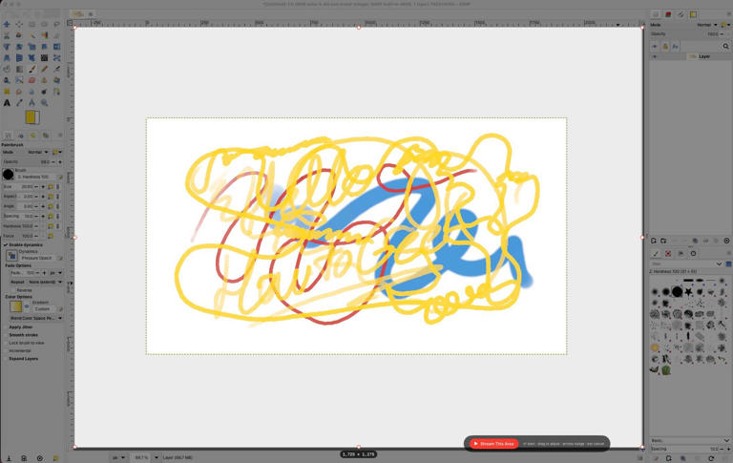Select the Gradient tool

tap(19, 70)
